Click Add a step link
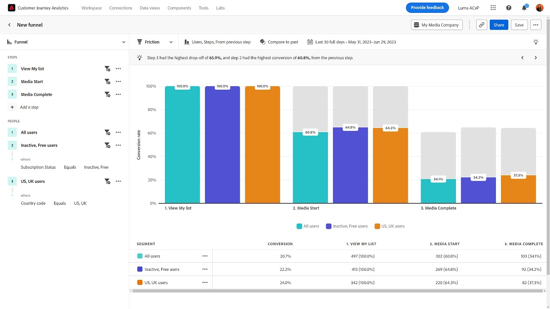This screenshot has width=550, height=309. pyautogui.click(x=29, y=107)
